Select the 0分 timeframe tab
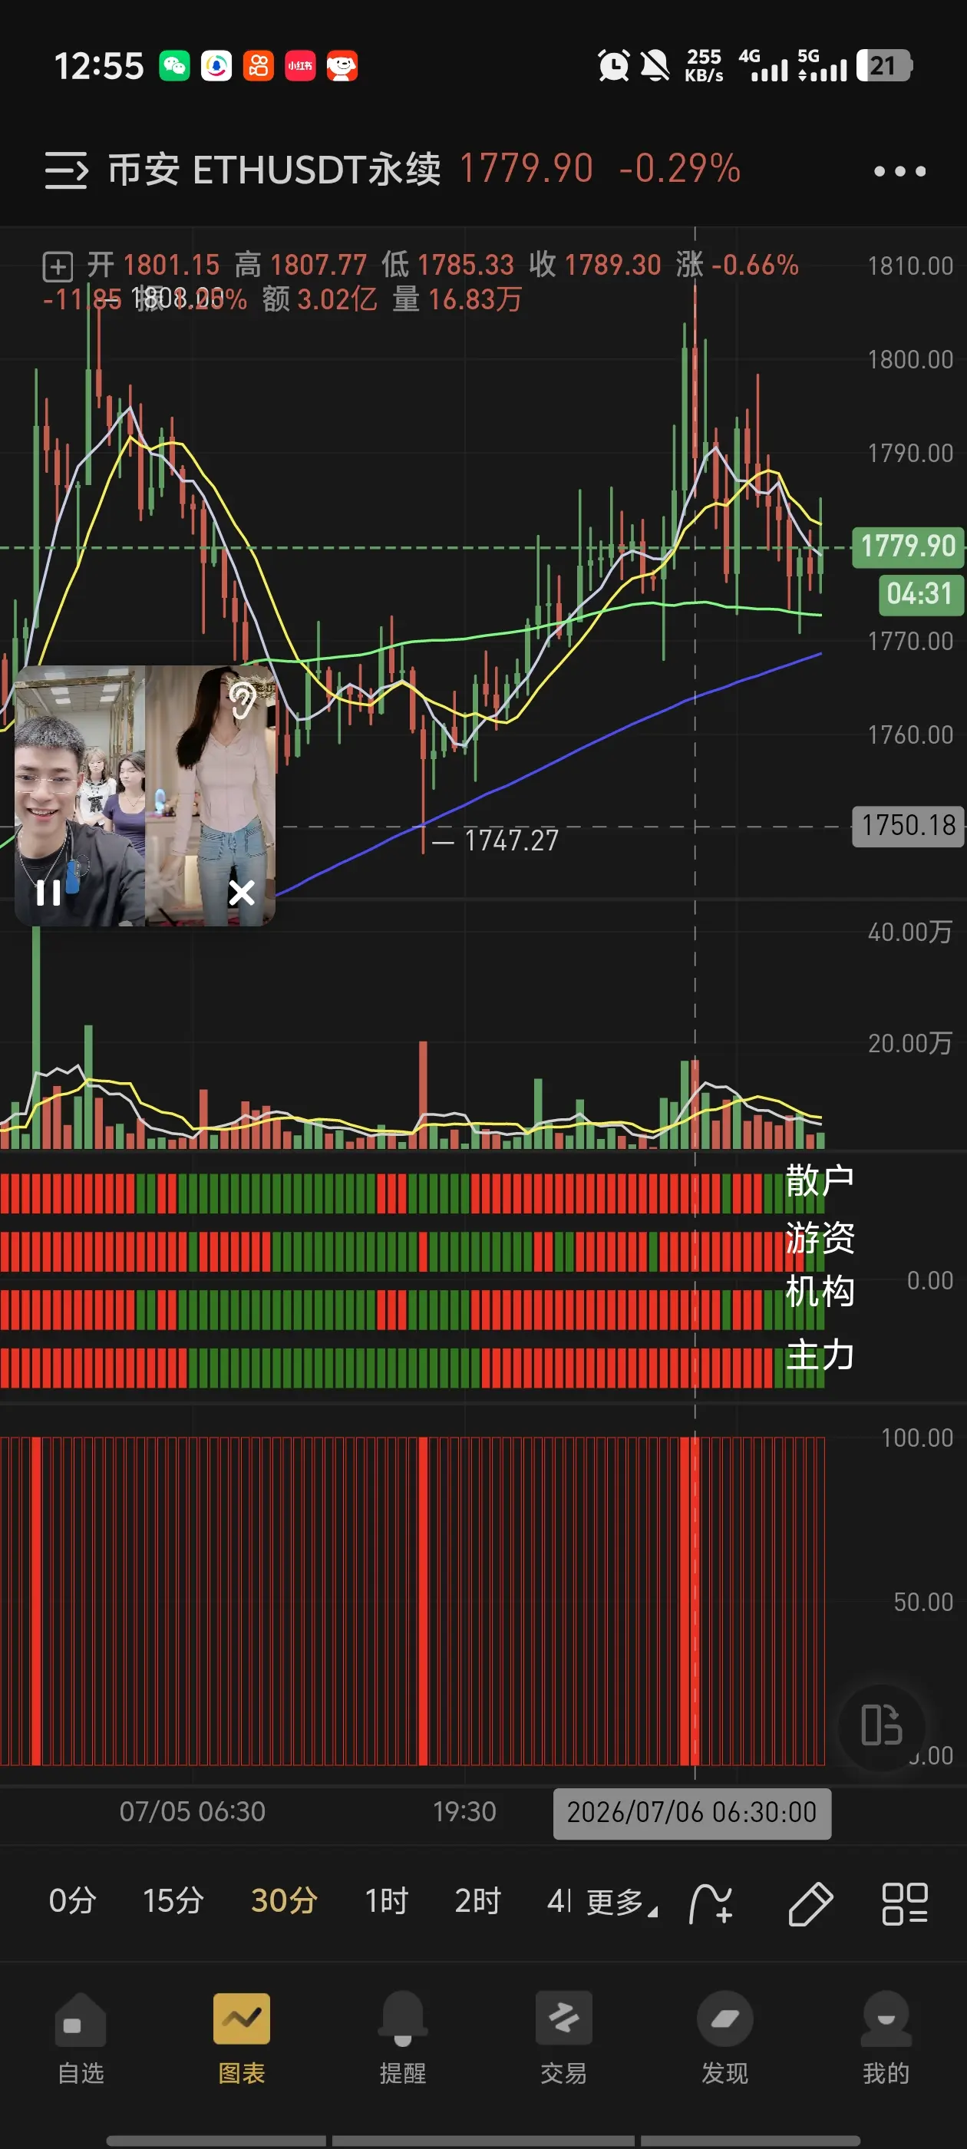Viewport: 967px width, 2149px height. tap(71, 1901)
